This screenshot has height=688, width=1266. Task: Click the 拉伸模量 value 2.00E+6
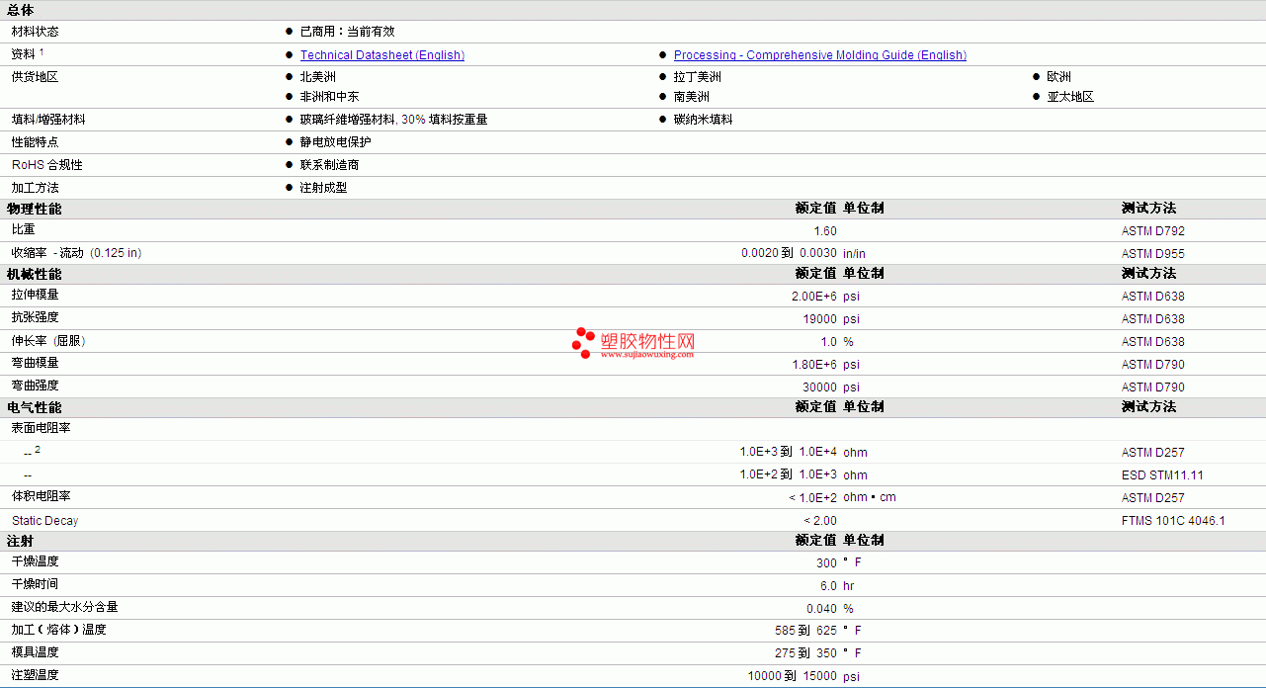[x=814, y=297]
